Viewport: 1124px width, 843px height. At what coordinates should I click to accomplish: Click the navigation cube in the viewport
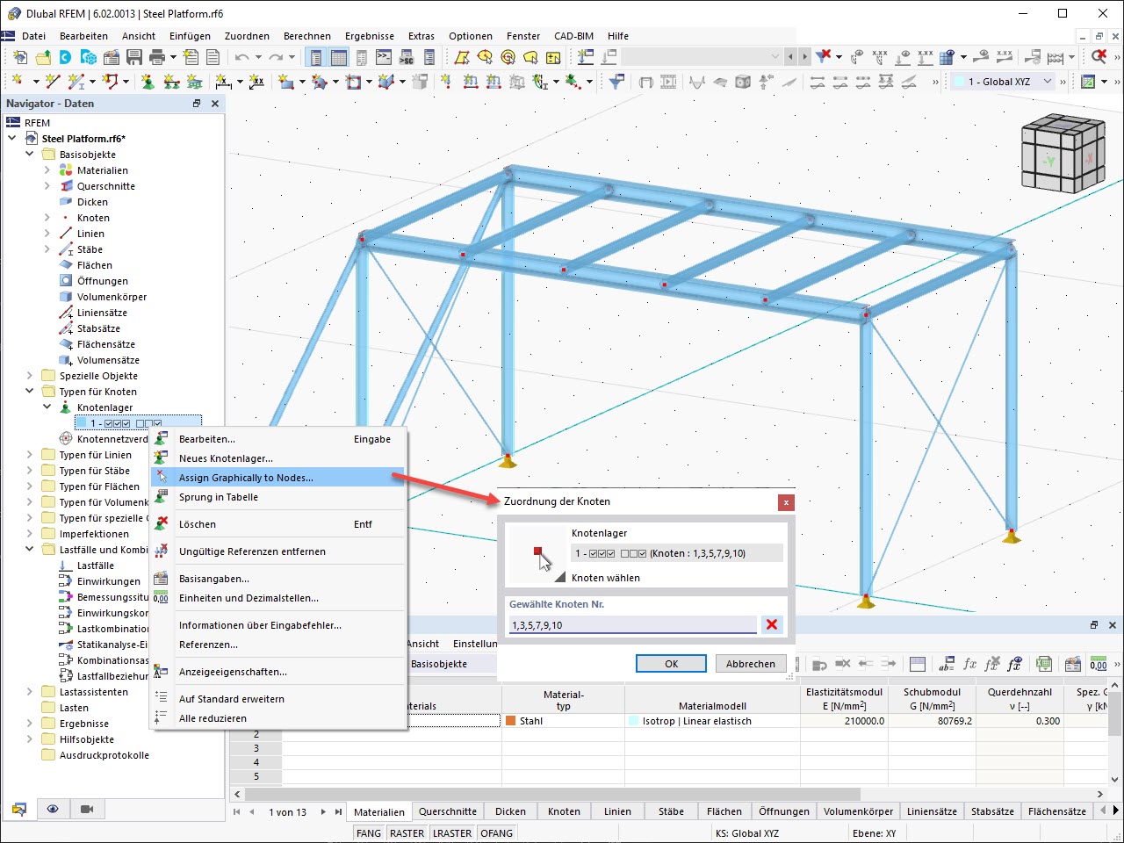pos(1062,155)
